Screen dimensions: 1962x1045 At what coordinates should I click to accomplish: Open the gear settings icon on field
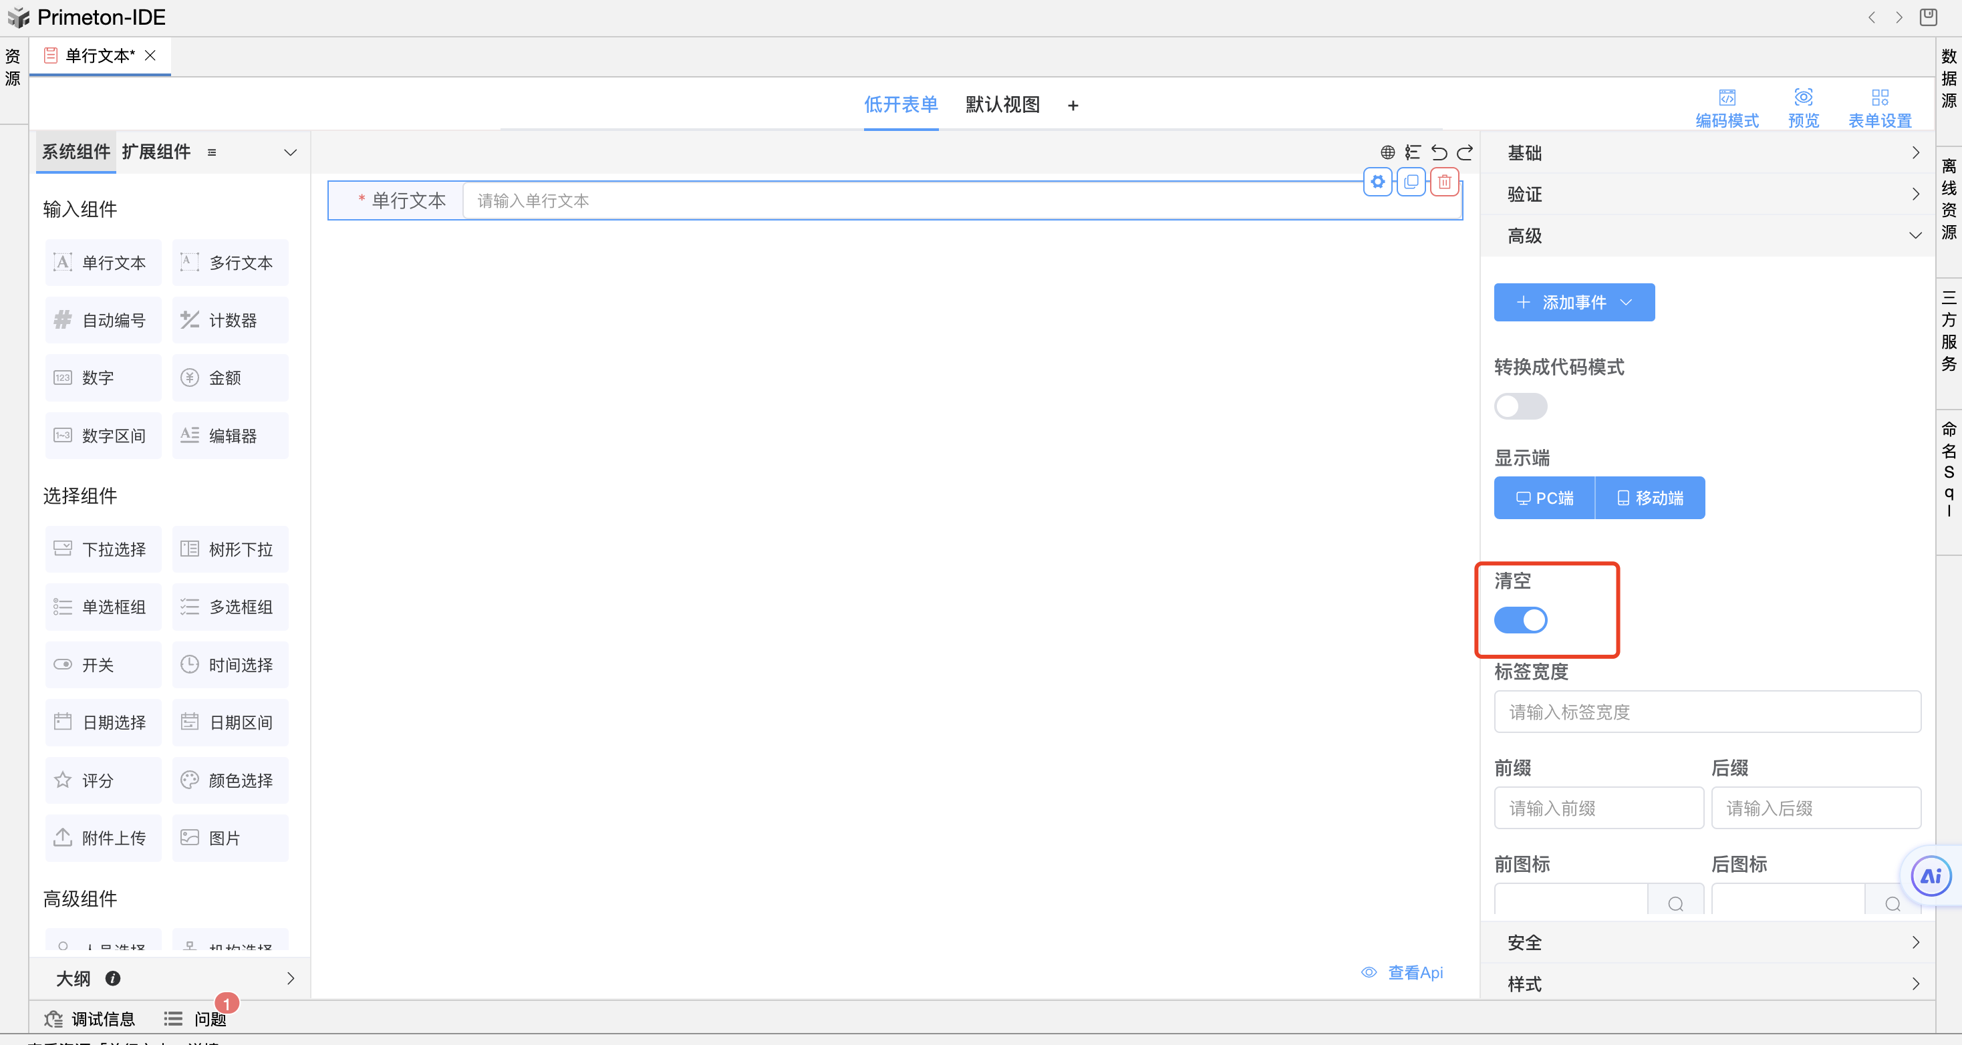1377,182
